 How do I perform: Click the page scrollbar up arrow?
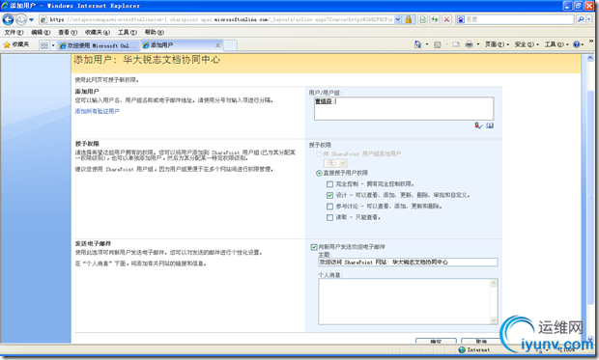(x=590, y=58)
